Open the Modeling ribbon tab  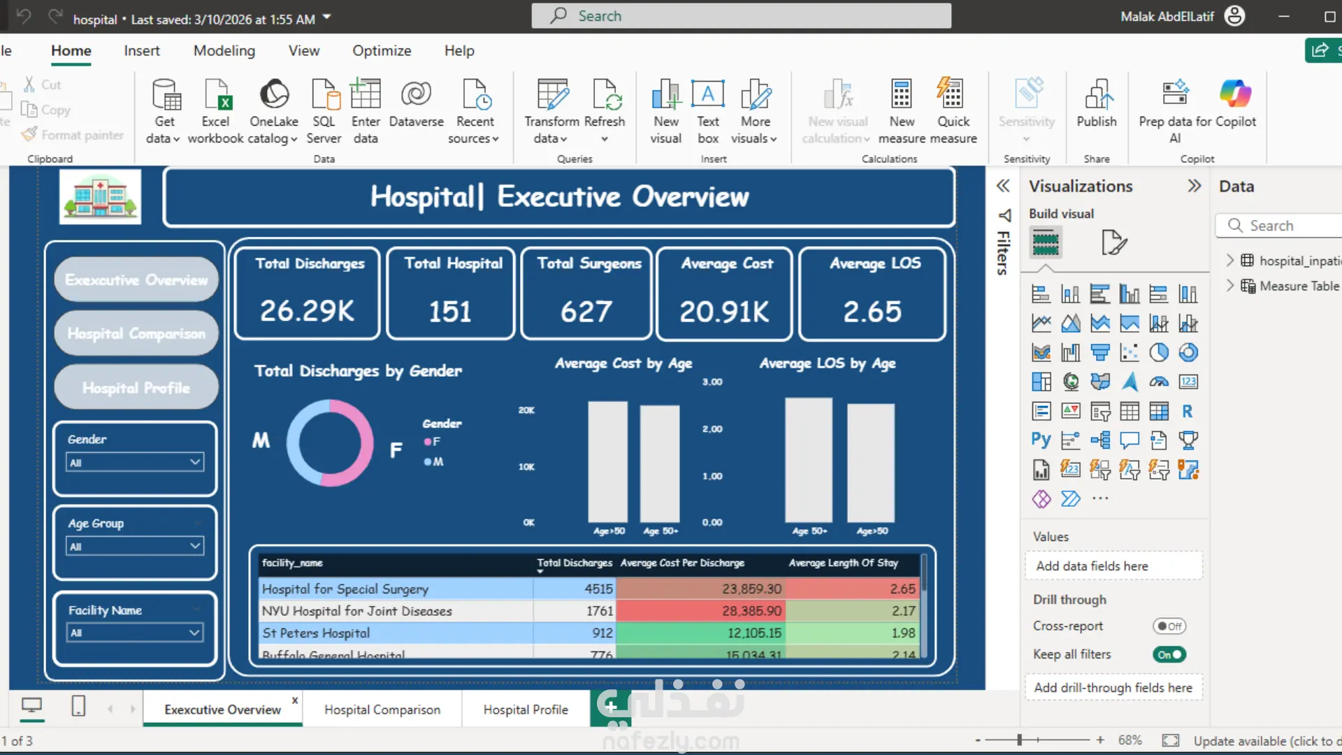point(224,50)
